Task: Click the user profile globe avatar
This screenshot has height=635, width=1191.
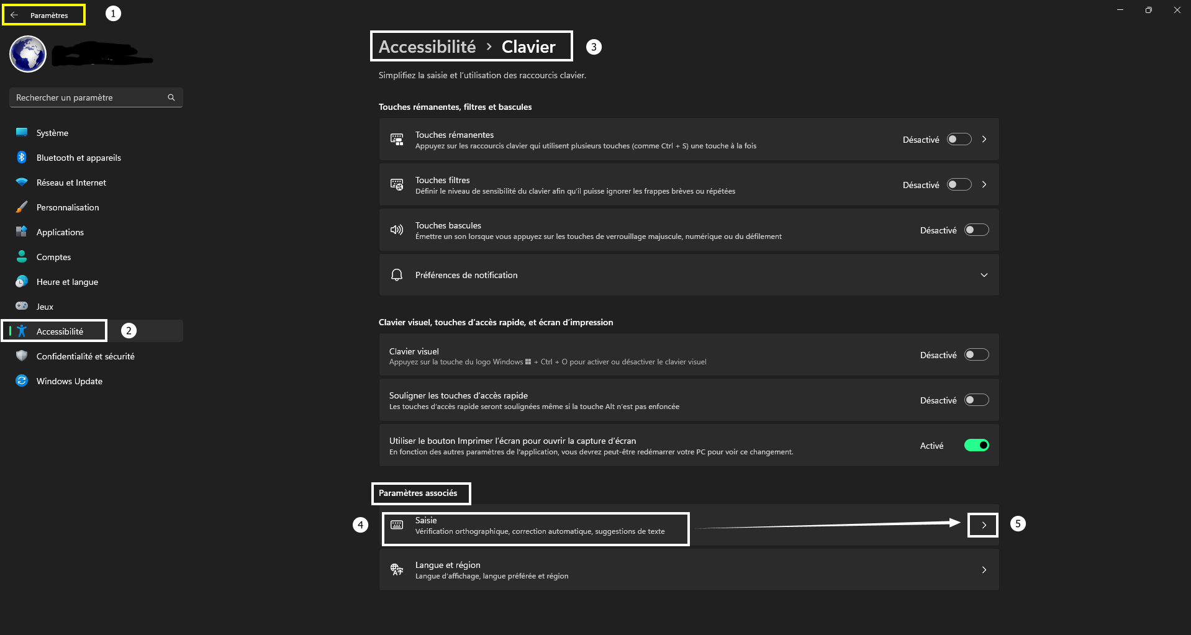Action: [28, 54]
